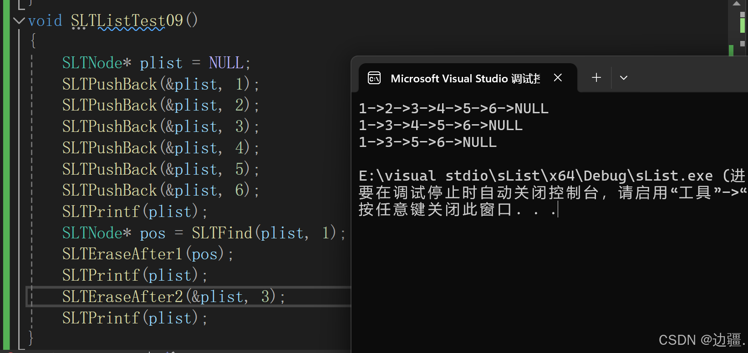Image resolution: width=748 pixels, height=353 pixels.
Task: Click the line 'SLTNode* plist = NULL;'
Action: click(156, 63)
